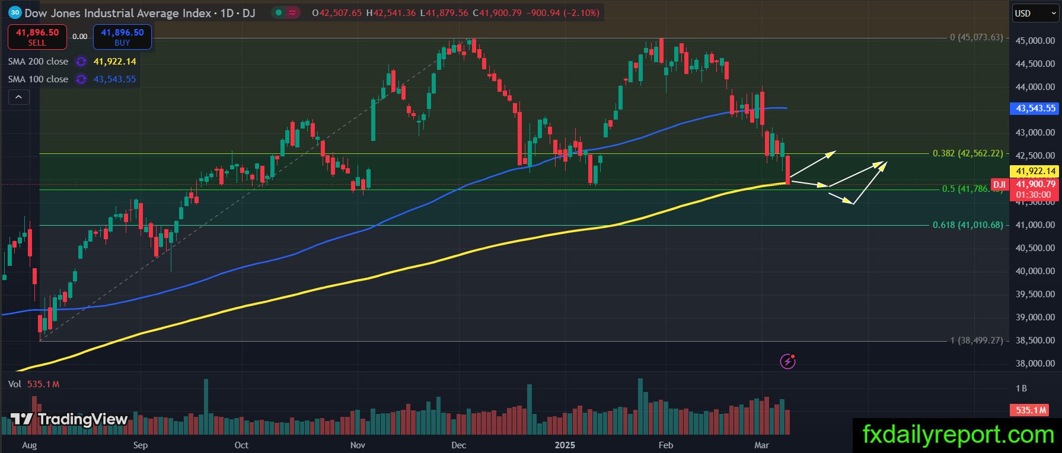Click the yellow 41,922.14 value in the legend
The width and height of the screenshot is (1062, 453).
pyautogui.click(x=115, y=62)
